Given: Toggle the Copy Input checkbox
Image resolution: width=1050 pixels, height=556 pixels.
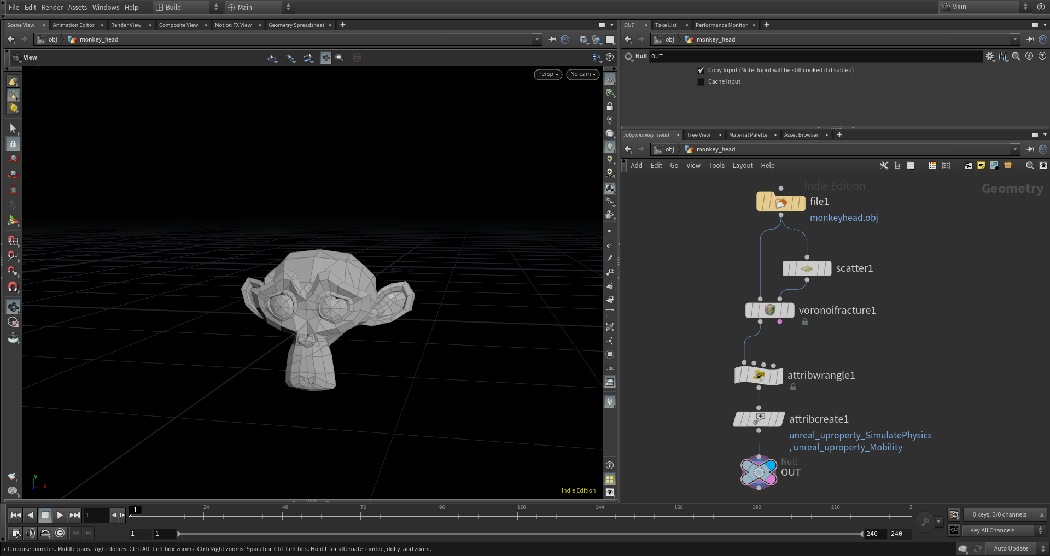Looking at the screenshot, I should point(701,71).
